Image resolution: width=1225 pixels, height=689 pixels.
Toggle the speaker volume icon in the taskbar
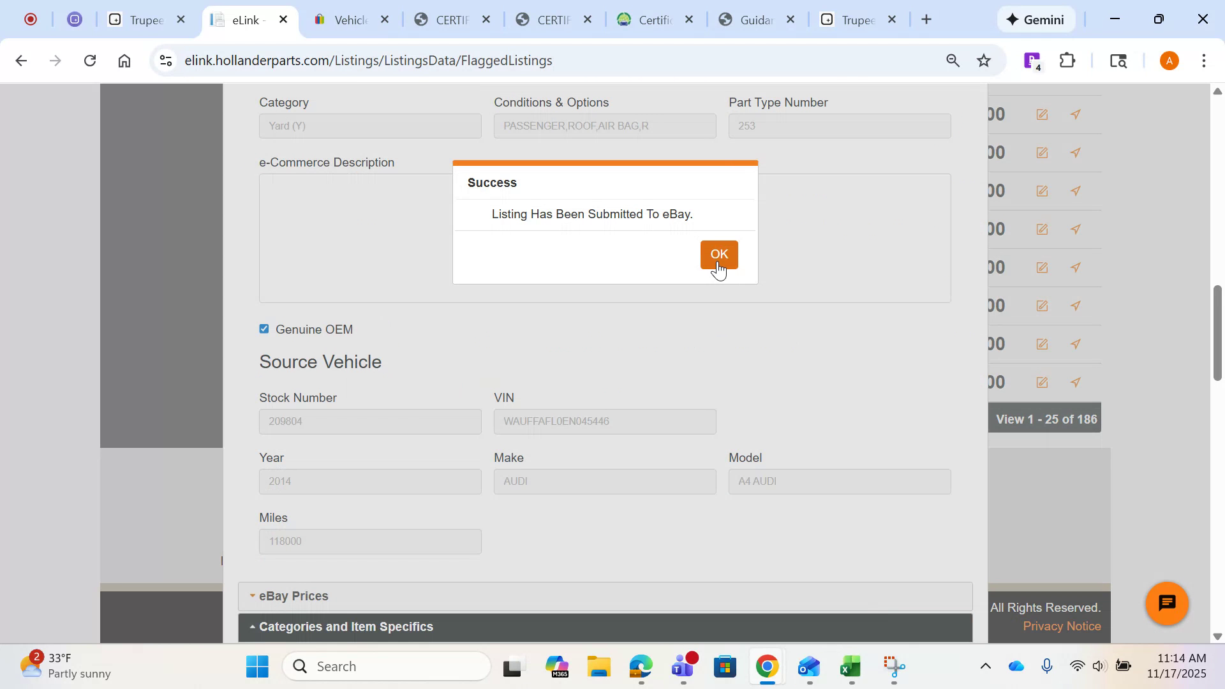(1099, 665)
